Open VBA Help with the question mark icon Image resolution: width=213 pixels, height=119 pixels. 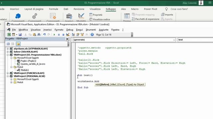click(x=92, y=35)
